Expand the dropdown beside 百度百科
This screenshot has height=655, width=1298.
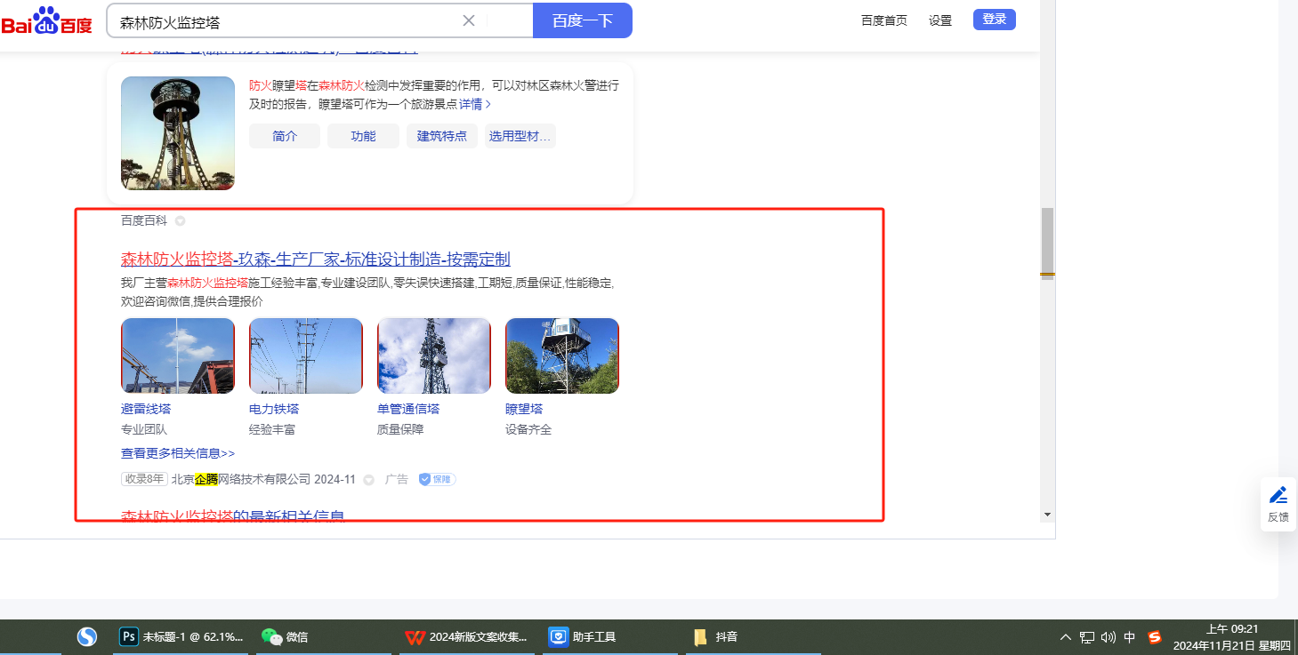click(x=180, y=220)
